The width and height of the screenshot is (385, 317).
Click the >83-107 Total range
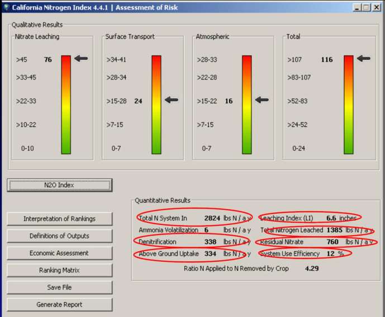coord(299,77)
